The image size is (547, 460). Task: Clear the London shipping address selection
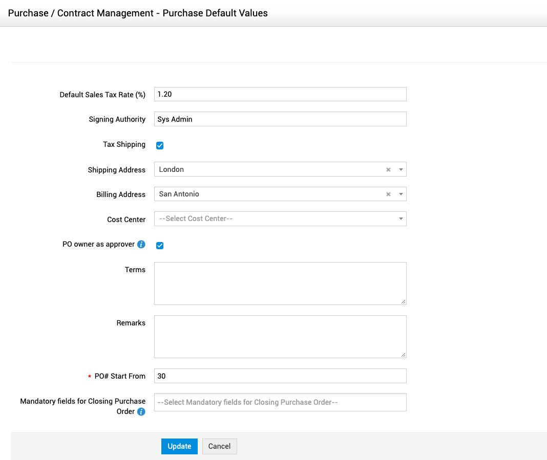pos(388,169)
